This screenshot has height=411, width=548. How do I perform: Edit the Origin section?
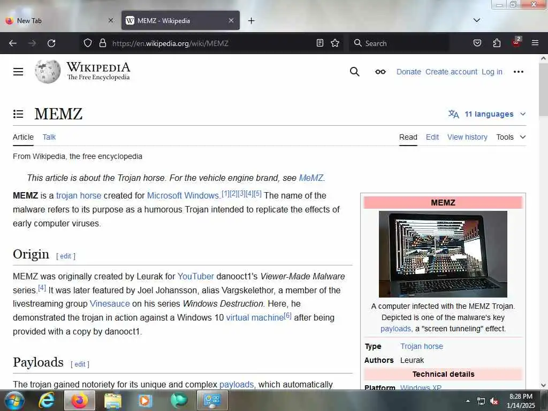click(66, 256)
